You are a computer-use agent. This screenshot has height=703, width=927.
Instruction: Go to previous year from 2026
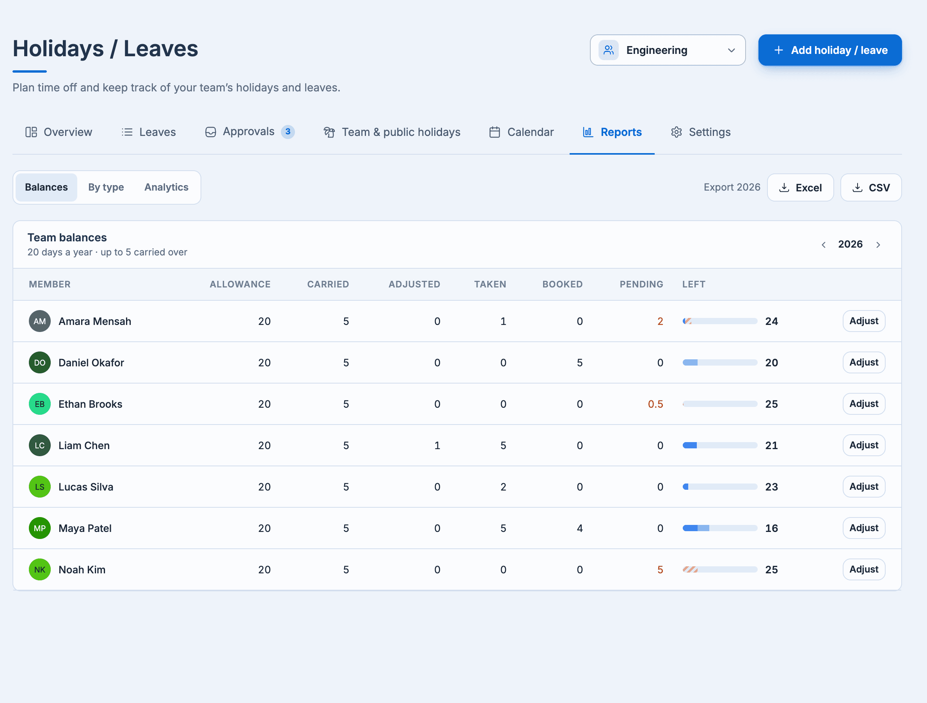824,244
